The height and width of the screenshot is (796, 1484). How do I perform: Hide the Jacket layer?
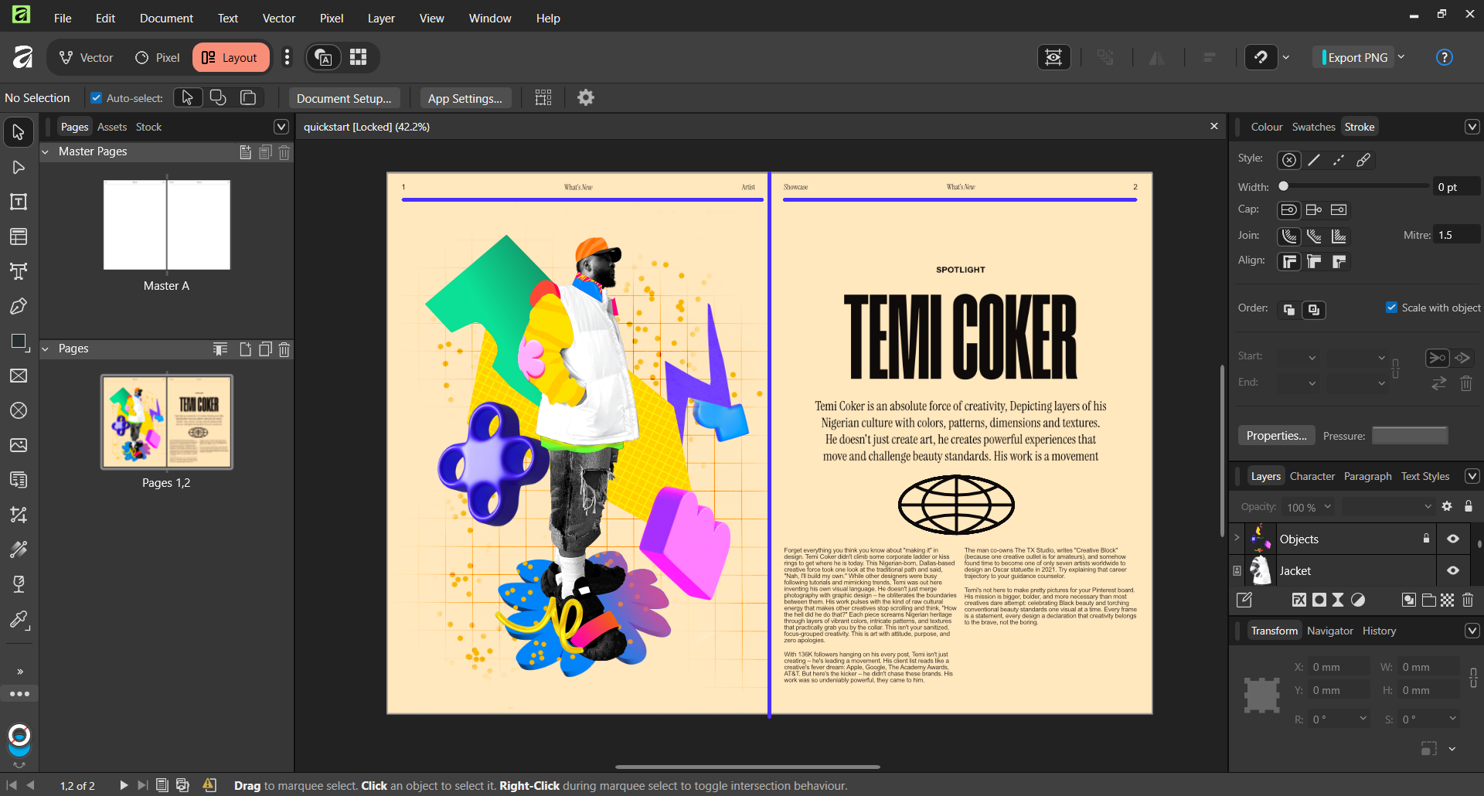pos(1453,570)
